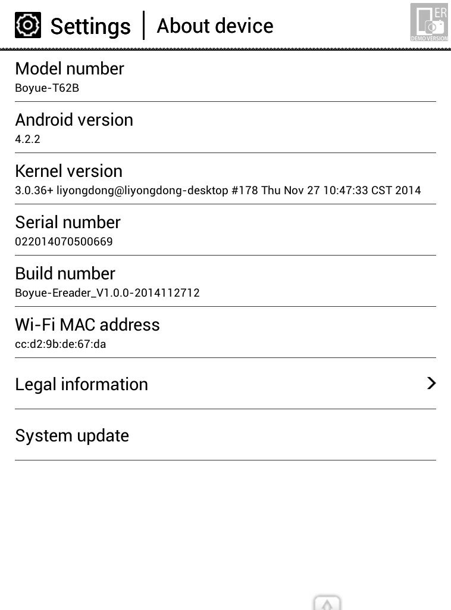Open System update
Image resolution: width=451 pixels, height=610 pixels.
click(x=225, y=435)
